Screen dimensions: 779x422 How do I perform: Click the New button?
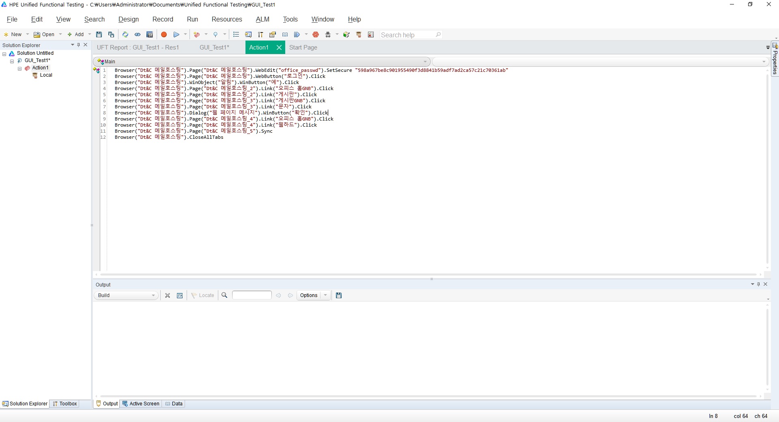point(13,34)
